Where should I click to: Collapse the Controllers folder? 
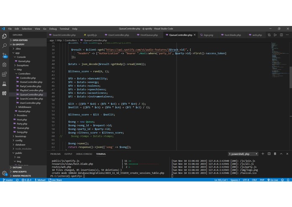[x=28, y=74]
